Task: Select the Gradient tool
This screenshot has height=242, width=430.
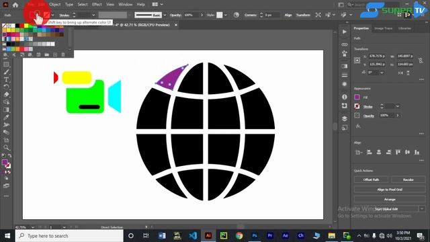Action: pos(6,110)
